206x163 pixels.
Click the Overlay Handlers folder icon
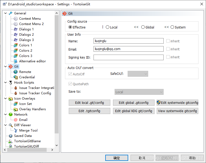coord(16,109)
